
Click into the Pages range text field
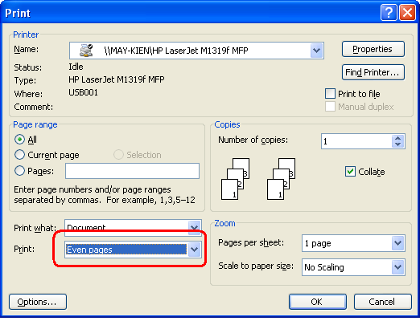[x=132, y=171]
